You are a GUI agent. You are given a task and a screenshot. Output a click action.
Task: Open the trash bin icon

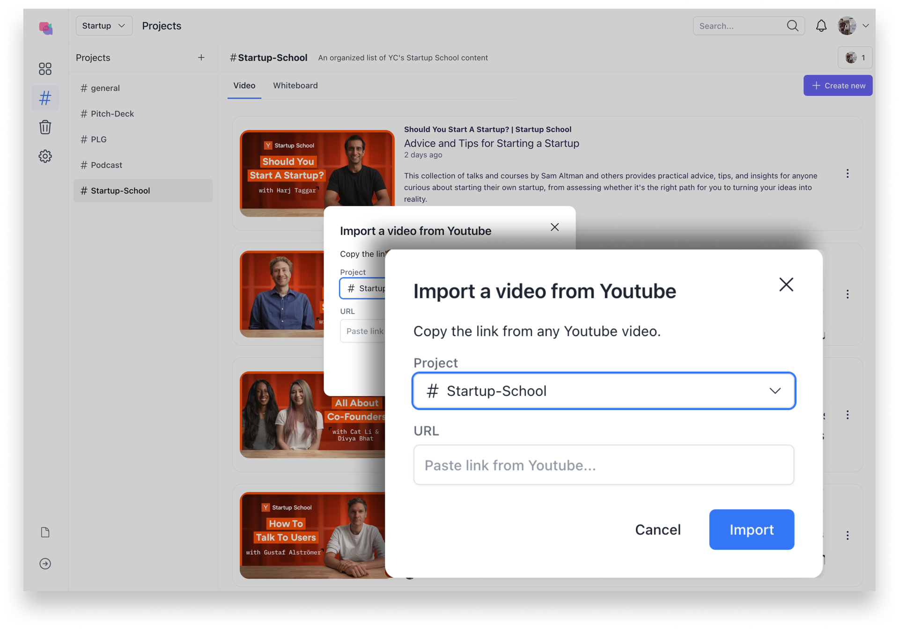click(x=45, y=127)
